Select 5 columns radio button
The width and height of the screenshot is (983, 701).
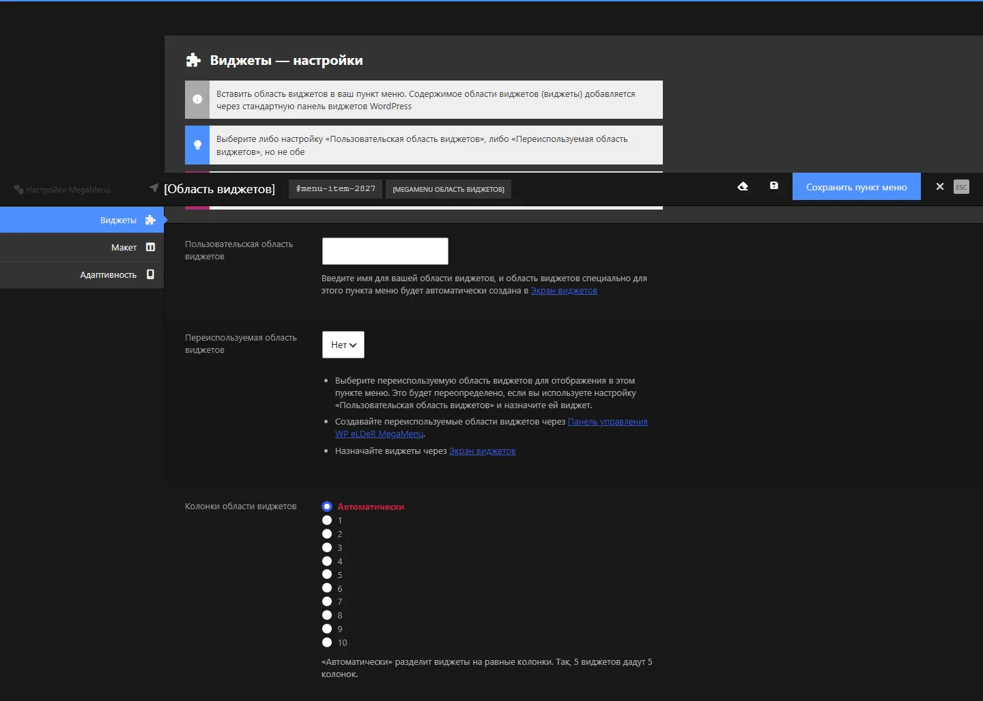[327, 575]
